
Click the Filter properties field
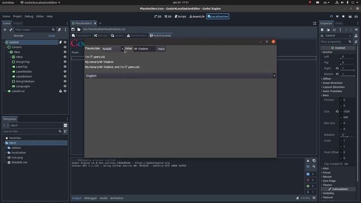click(336, 42)
